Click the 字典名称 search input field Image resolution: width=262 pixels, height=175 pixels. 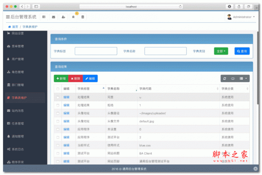click(165, 51)
